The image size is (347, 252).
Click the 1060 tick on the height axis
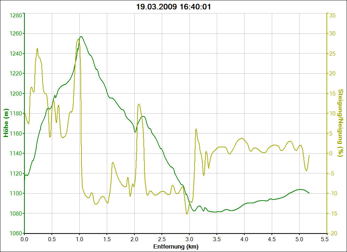click(x=16, y=233)
